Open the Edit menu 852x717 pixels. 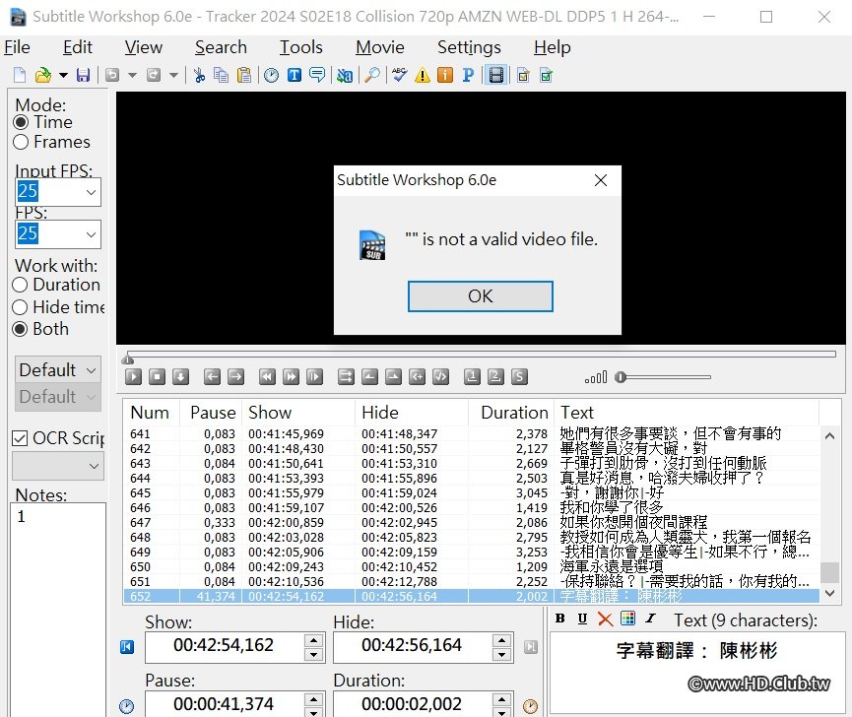pyautogui.click(x=78, y=47)
